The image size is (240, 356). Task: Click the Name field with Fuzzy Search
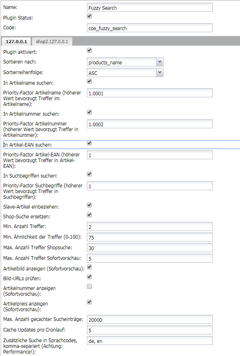point(150,7)
